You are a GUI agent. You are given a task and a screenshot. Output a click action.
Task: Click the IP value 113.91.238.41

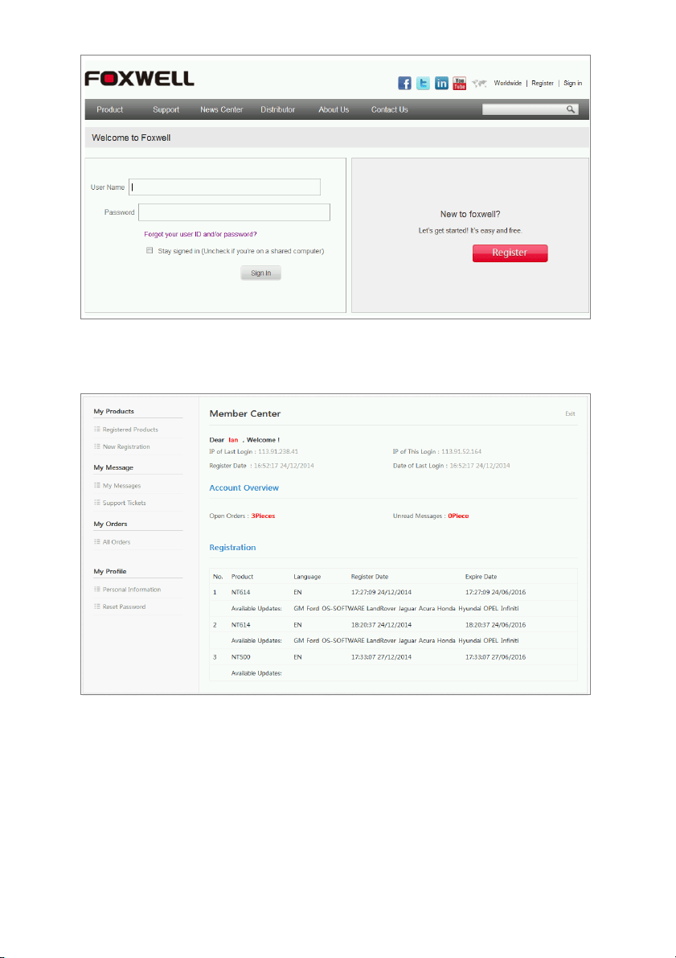(x=278, y=451)
